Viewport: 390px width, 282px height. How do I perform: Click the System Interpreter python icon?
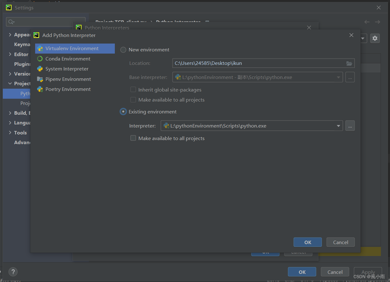point(40,69)
